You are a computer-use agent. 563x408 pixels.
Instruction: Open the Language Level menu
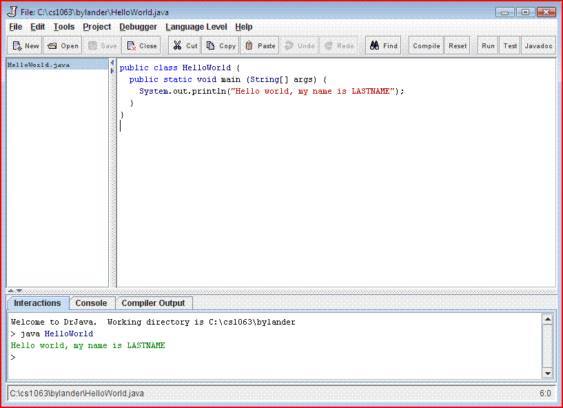196,27
